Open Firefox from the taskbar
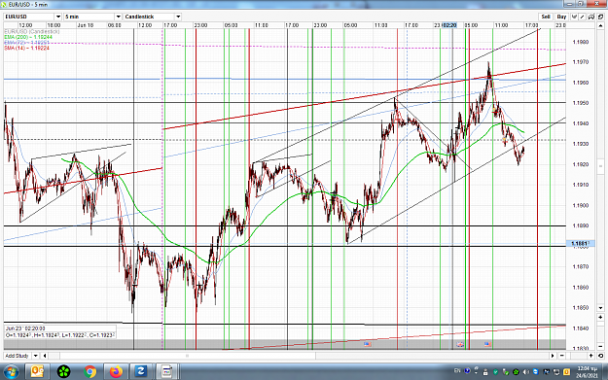This screenshot has height=380, width=608. (116, 372)
